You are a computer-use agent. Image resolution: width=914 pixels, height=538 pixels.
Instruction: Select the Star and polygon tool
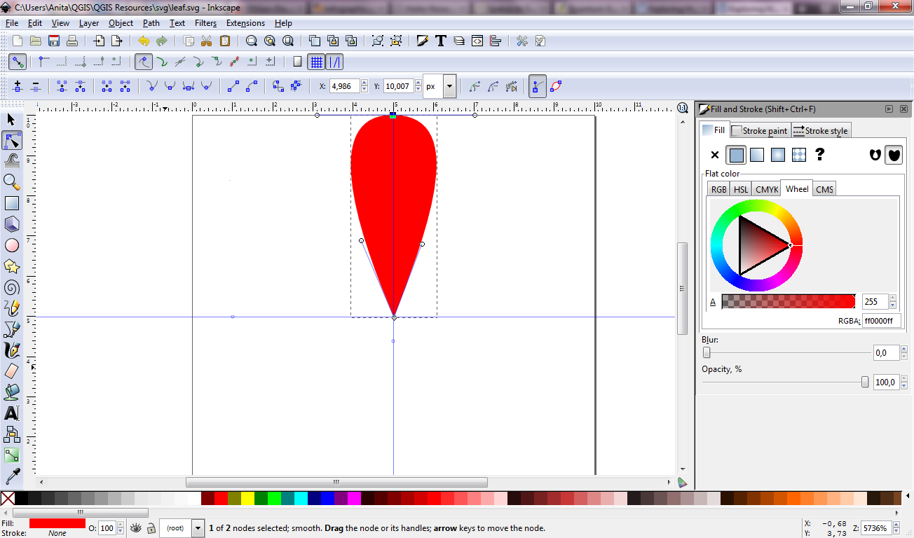point(12,266)
